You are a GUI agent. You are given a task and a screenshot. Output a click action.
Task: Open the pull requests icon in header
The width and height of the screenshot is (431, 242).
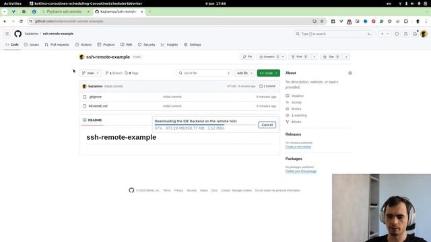coord(405,34)
